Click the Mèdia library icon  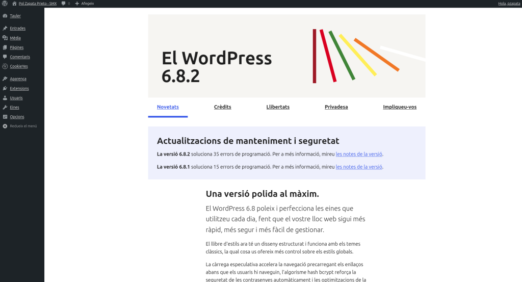coord(5,38)
